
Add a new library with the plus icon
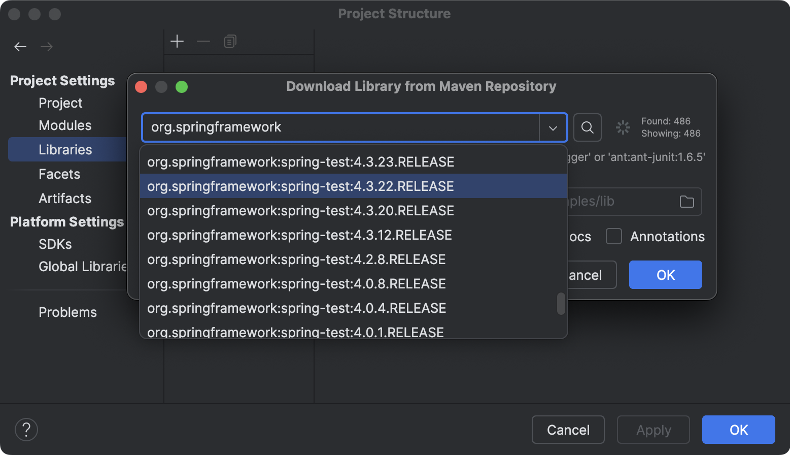[177, 41]
